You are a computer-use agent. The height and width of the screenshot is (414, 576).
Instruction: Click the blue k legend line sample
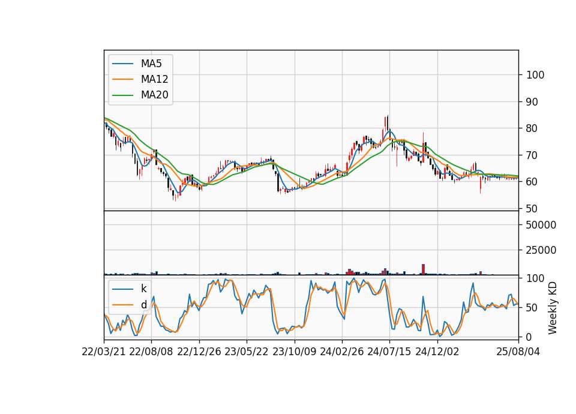(x=122, y=289)
